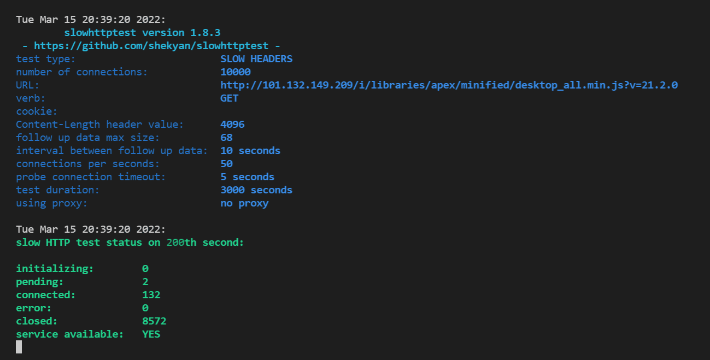Click the service available YES value
Screen dimensions: 710x360
point(151,334)
